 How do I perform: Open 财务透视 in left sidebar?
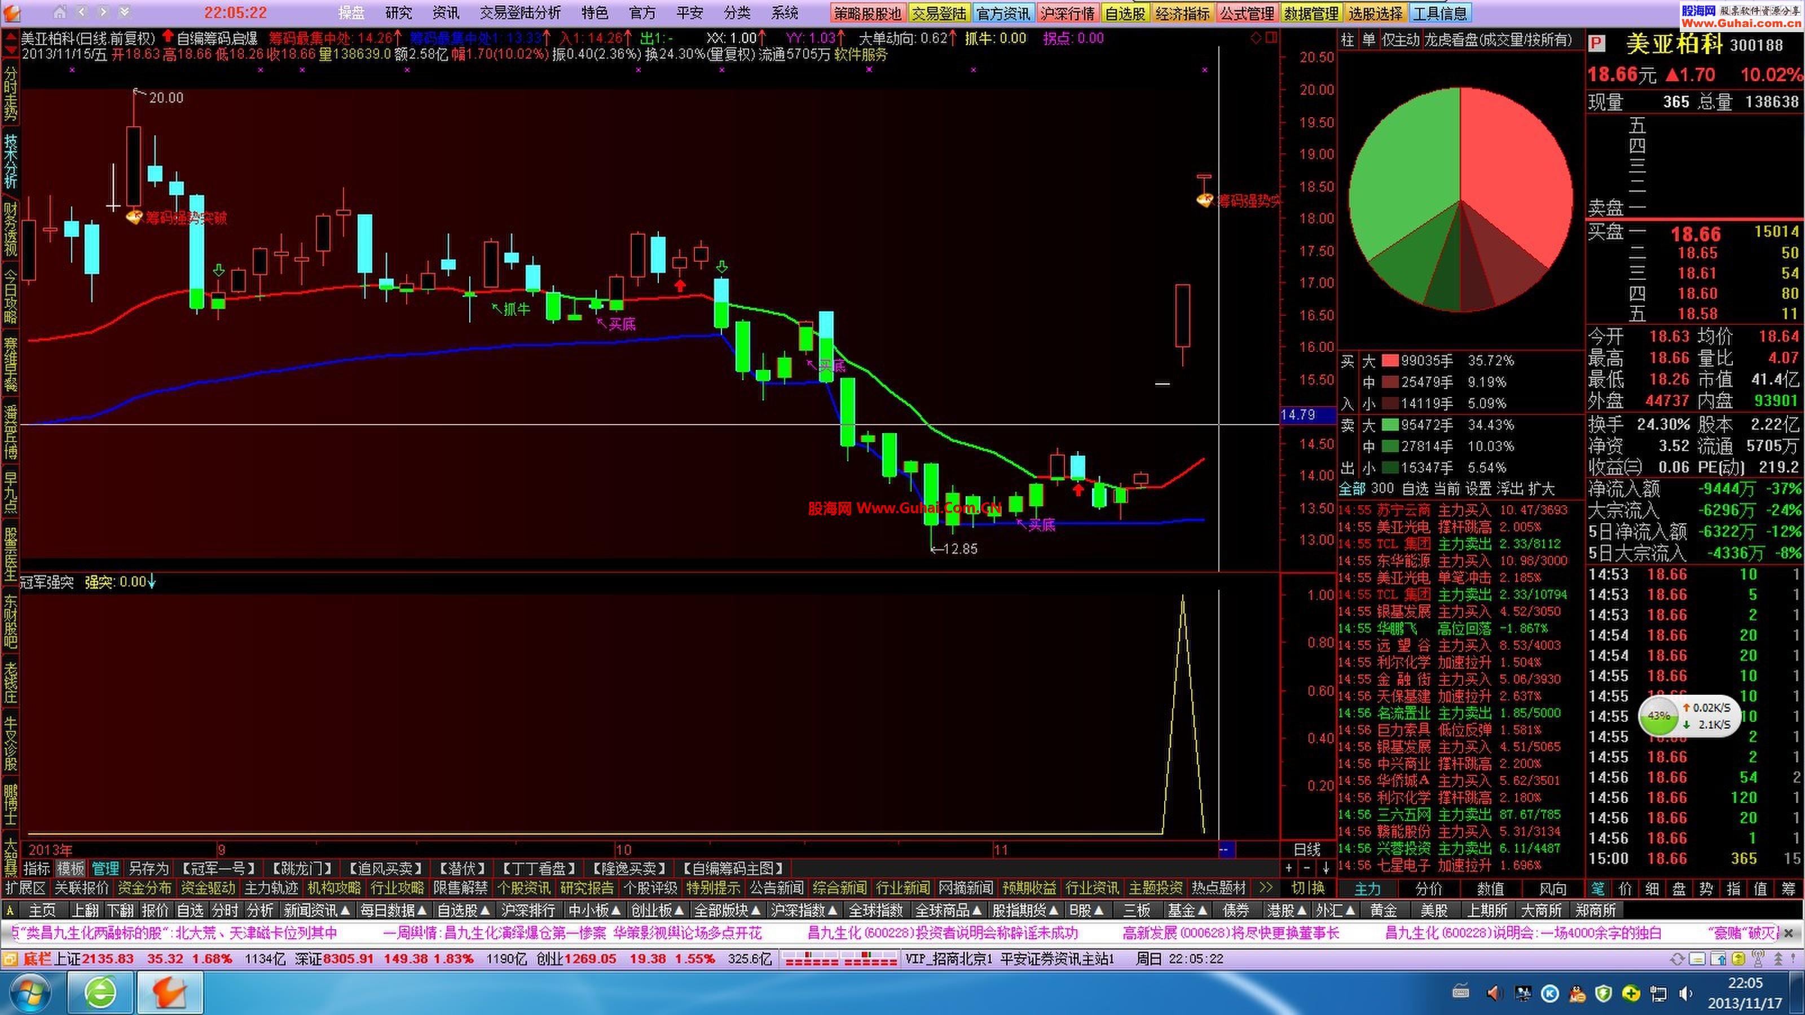11,230
